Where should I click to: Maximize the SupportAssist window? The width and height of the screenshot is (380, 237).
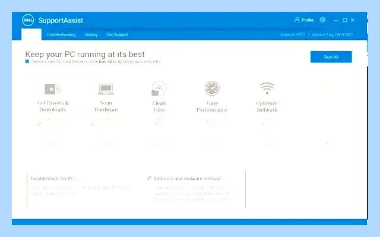[x=344, y=20]
